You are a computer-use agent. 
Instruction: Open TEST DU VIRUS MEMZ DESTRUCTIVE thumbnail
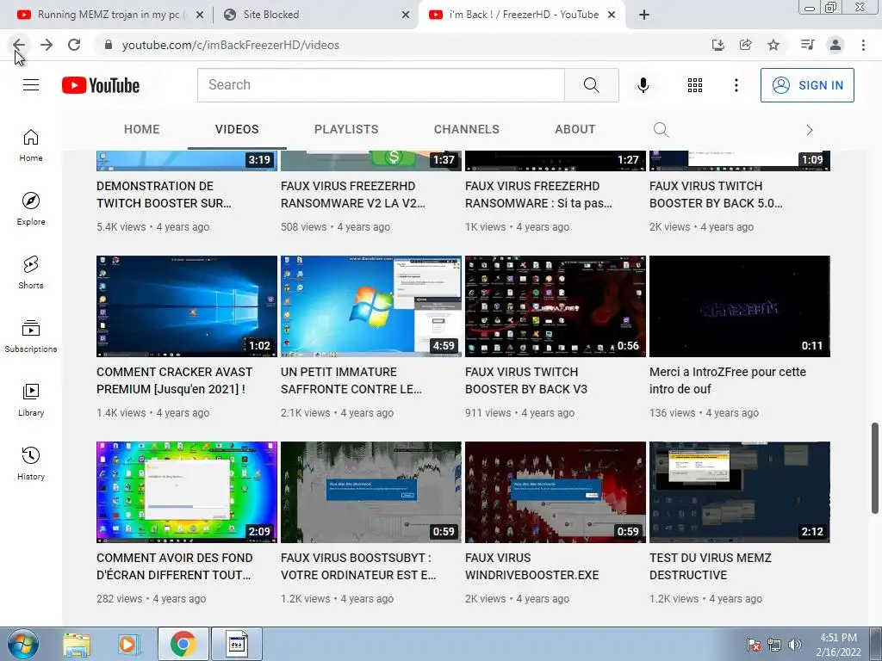740,492
